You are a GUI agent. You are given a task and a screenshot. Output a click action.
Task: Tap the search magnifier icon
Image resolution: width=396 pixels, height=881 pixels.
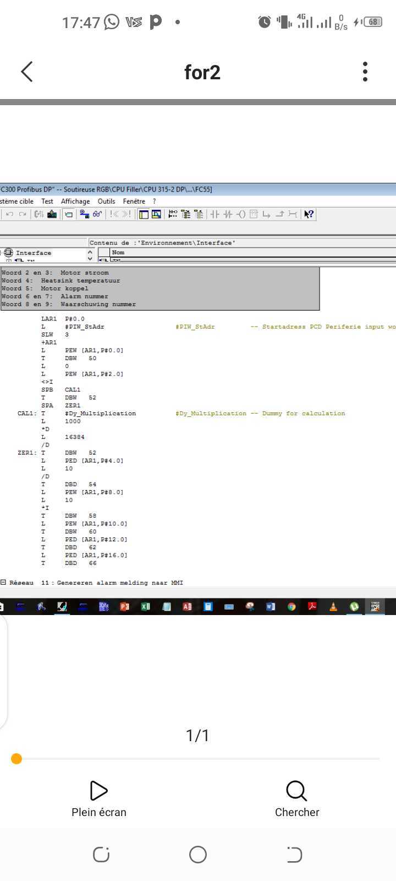click(x=296, y=791)
